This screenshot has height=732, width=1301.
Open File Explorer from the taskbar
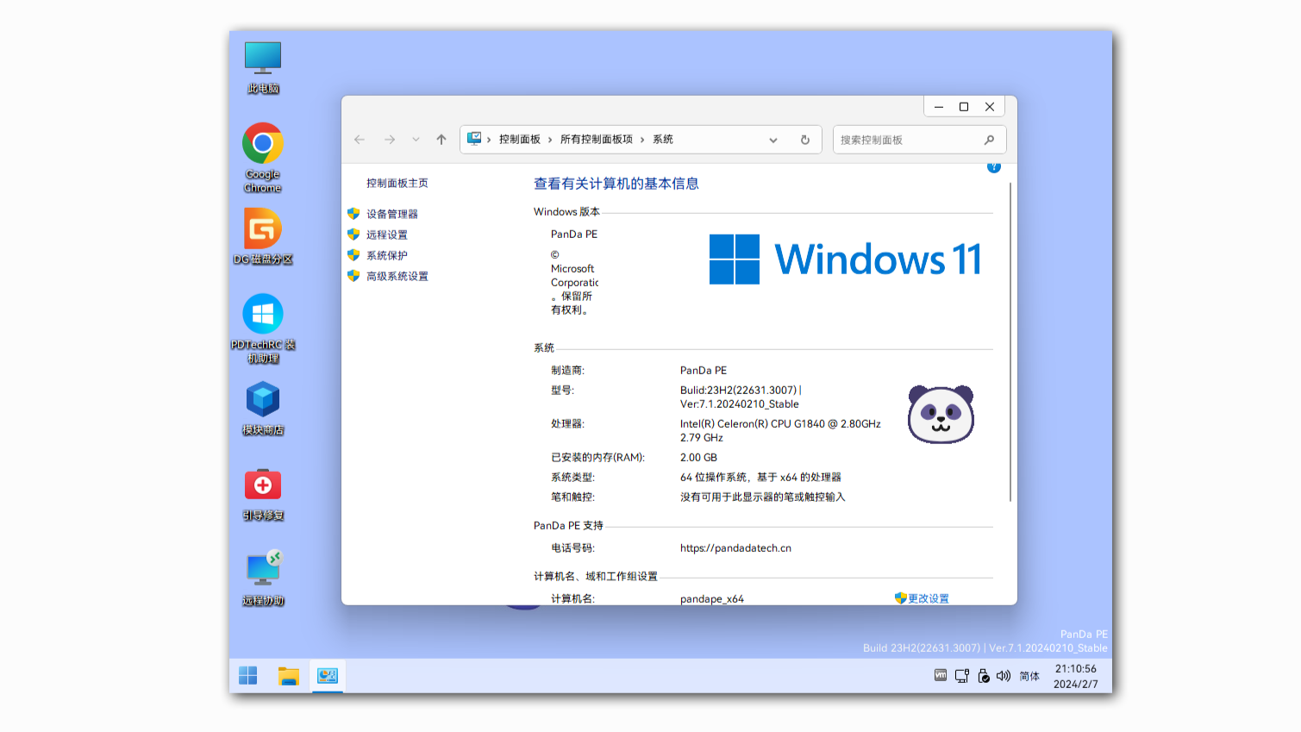[288, 676]
